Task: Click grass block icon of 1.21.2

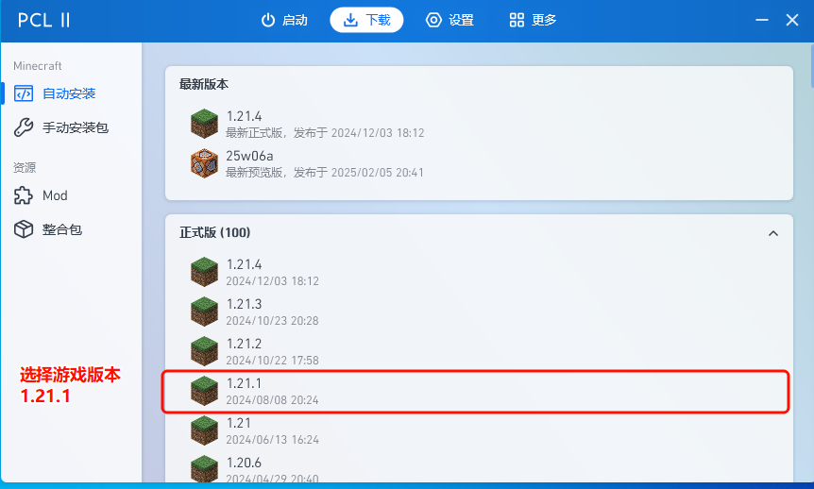Action: [x=204, y=351]
